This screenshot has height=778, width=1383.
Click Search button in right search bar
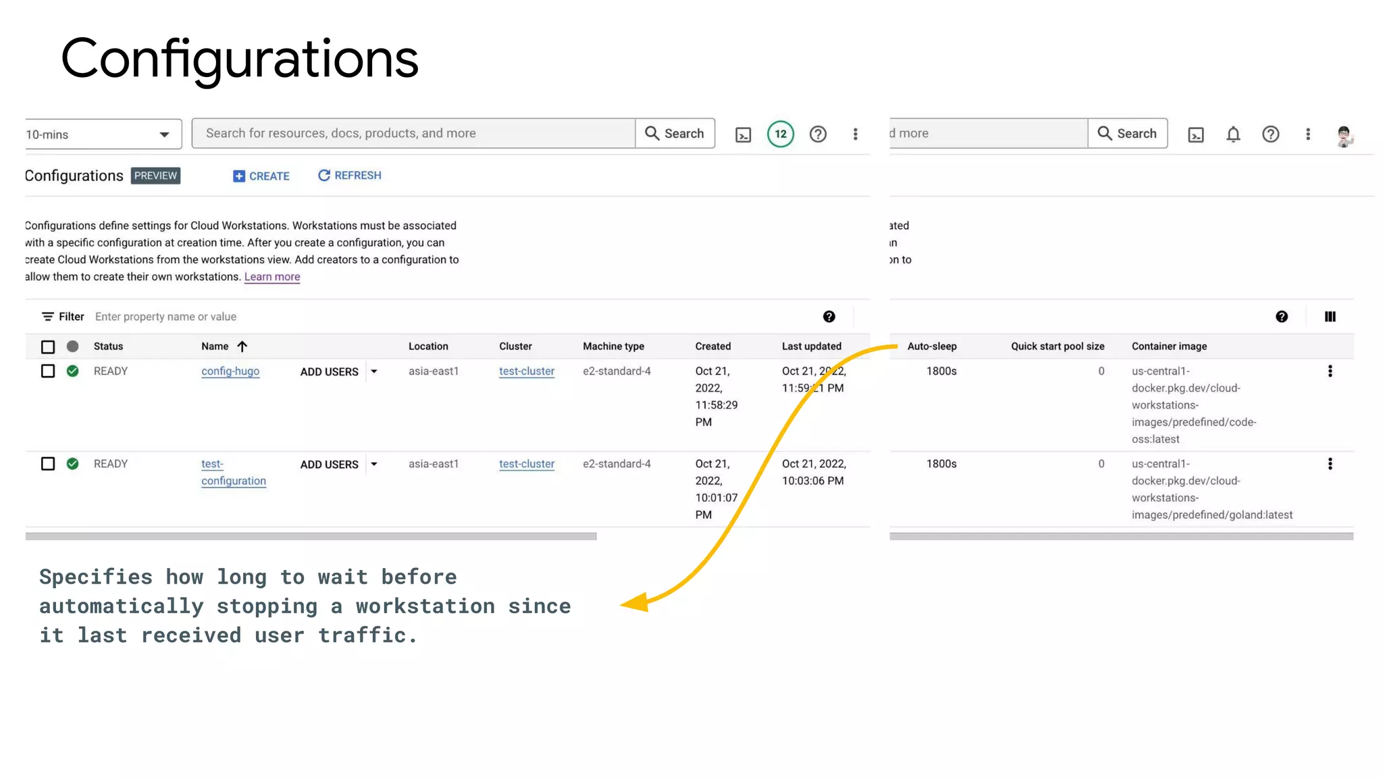(x=1127, y=134)
